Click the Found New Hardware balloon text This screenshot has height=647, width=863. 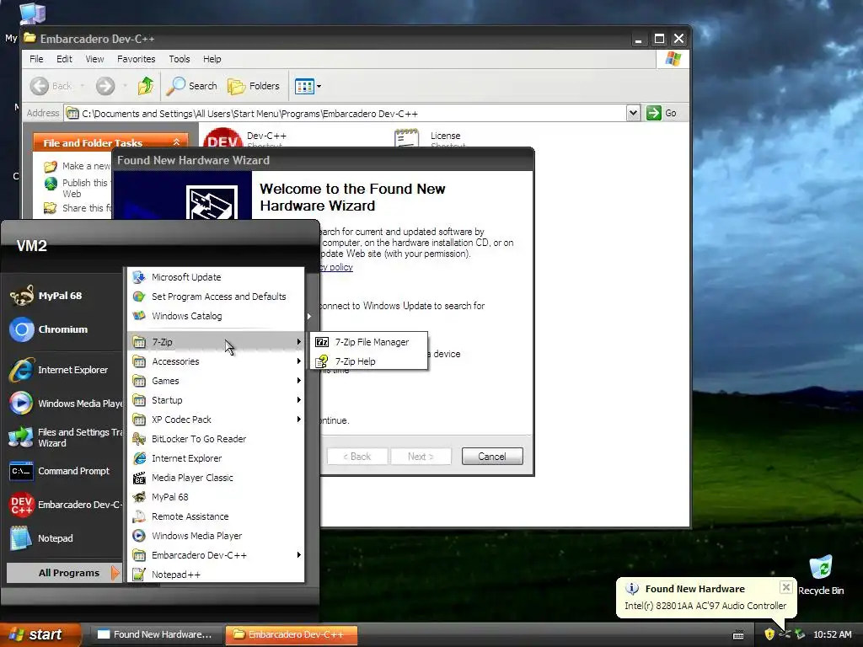(705, 606)
